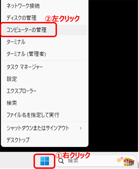Image resolution: width=139 pixels, height=169 pixels.
Task: Launch ターミナル from the menu
Action: (x=45, y=42)
